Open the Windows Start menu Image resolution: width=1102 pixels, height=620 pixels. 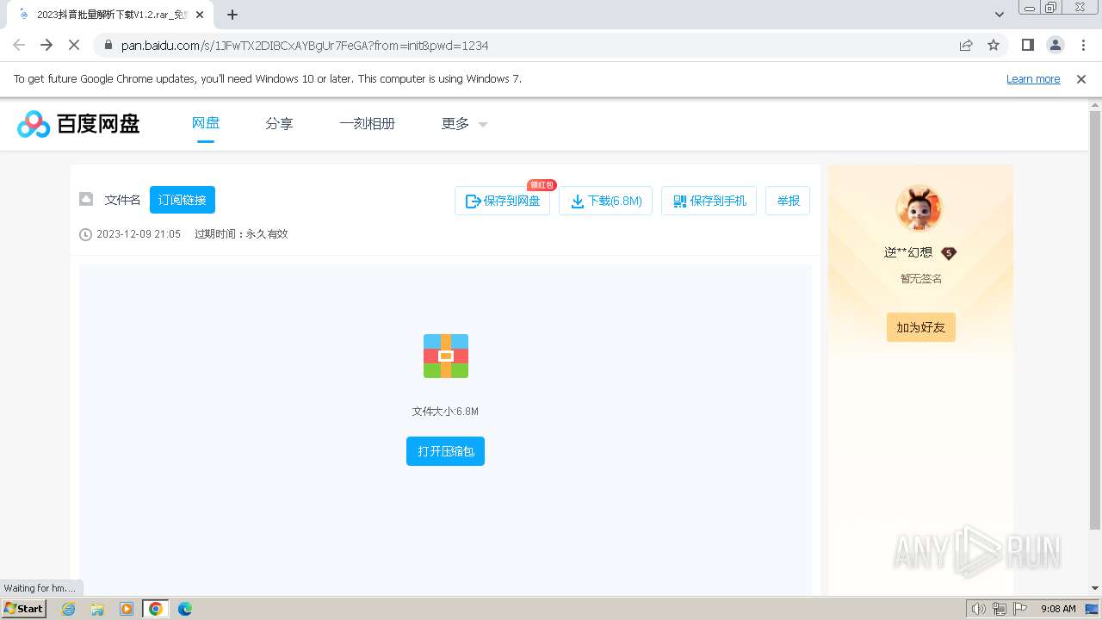tap(23, 609)
